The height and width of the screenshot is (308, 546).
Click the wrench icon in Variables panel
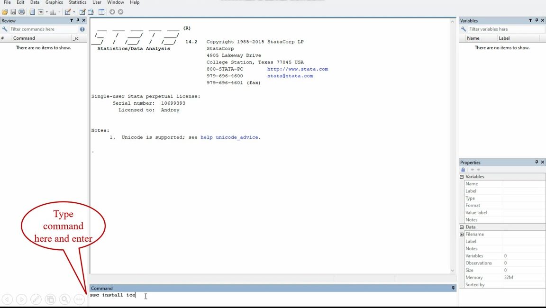pyautogui.click(x=464, y=29)
